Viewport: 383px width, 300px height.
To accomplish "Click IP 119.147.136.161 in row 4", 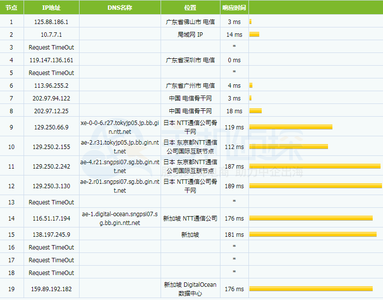I will [x=51, y=60].
